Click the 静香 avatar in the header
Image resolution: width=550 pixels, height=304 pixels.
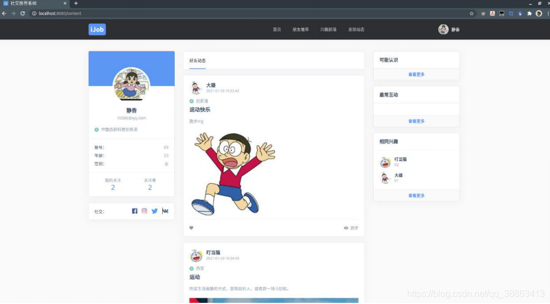443,29
